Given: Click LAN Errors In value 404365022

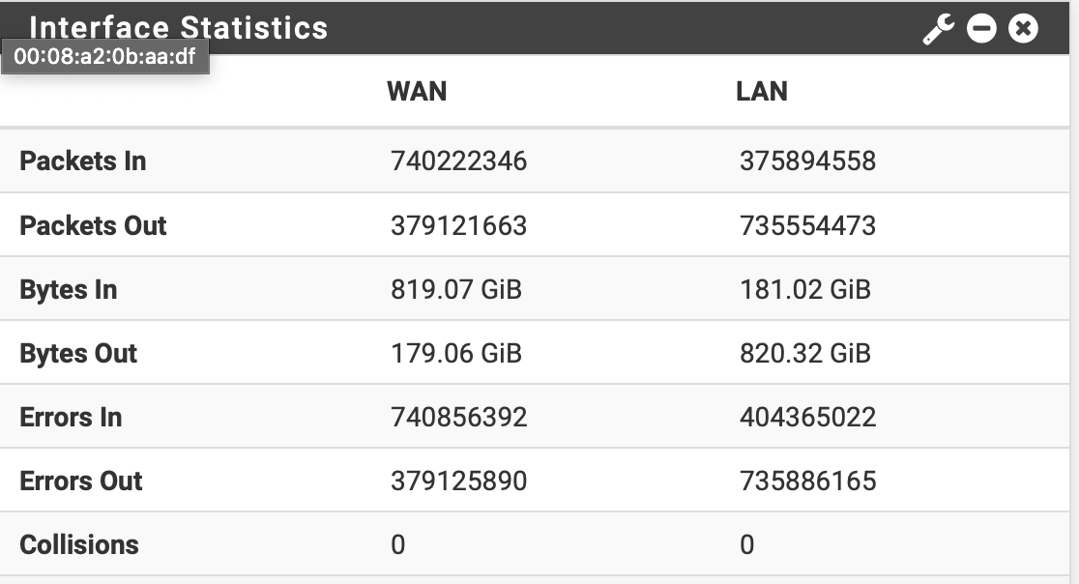Looking at the screenshot, I should coord(807,417).
